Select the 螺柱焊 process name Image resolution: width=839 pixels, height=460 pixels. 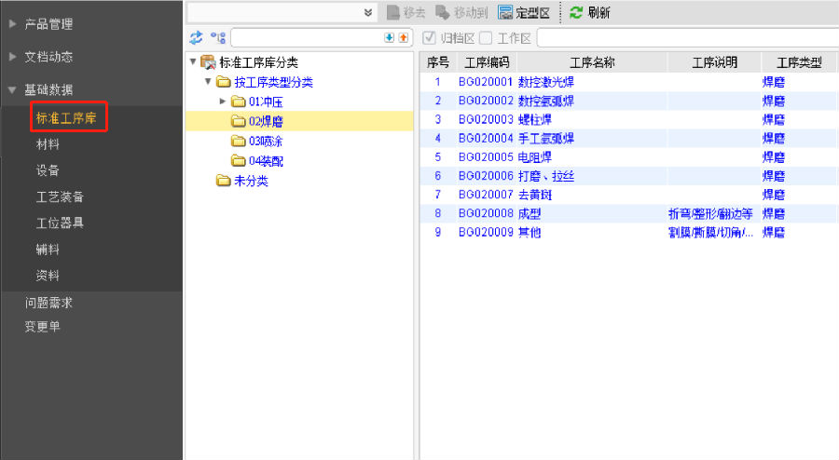coord(534,120)
